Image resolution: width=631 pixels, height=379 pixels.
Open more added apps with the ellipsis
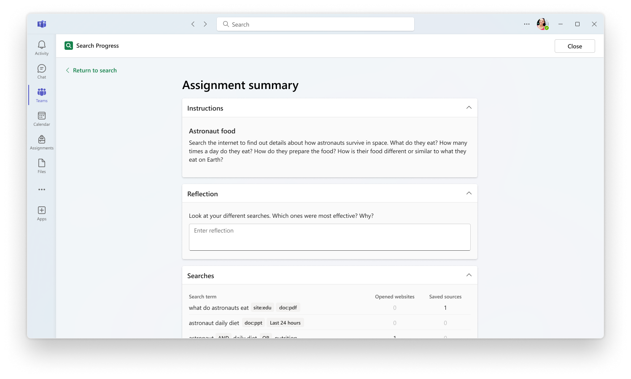(x=41, y=189)
